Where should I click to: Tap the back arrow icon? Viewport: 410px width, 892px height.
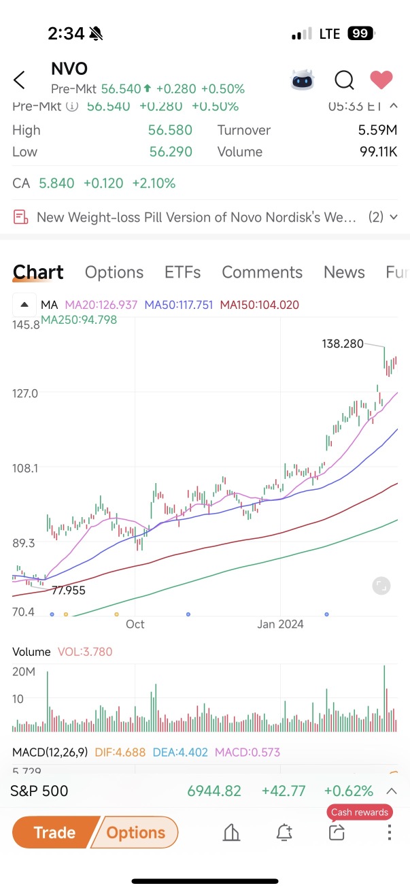click(19, 80)
